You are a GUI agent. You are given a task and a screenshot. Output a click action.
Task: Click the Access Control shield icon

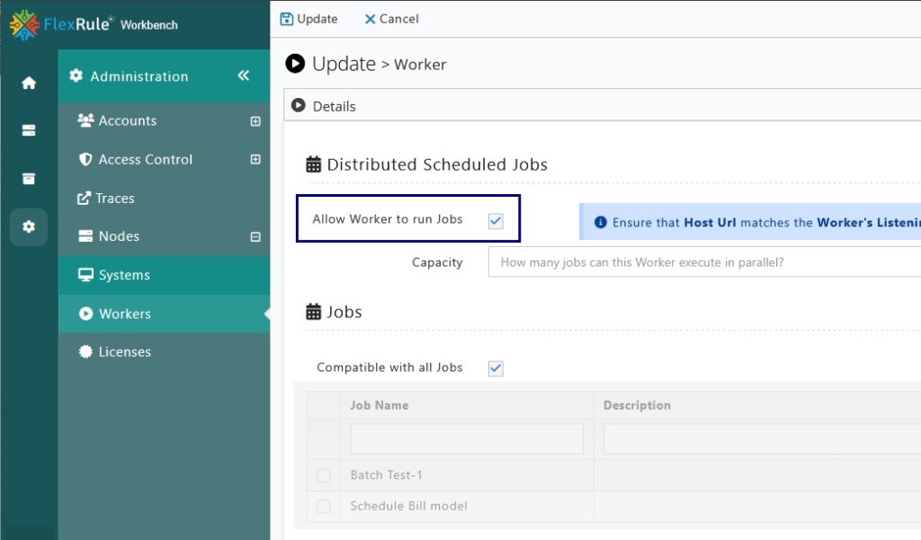click(x=85, y=159)
